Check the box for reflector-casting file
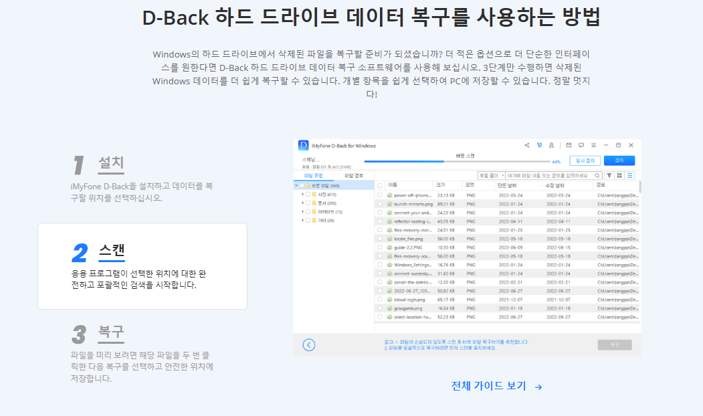The image size is (703, 416). [x=380, y=221]
